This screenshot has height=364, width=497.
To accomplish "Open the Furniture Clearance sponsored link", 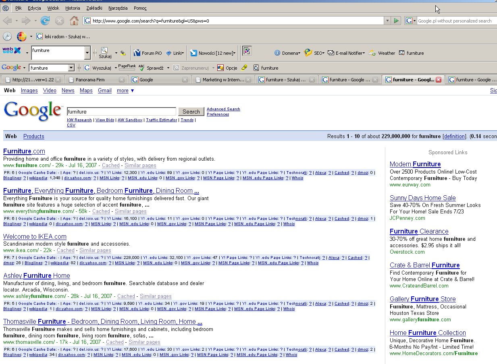I will coord(419,231).
